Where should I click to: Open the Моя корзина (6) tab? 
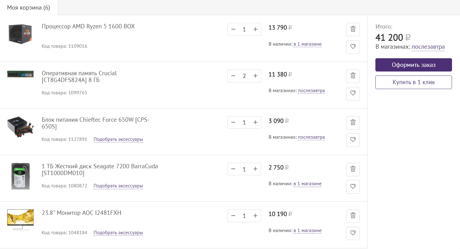tap(29, 8)
